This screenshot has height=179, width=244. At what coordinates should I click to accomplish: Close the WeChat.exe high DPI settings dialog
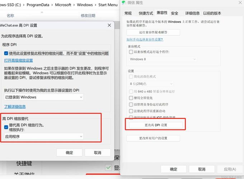pyautogui.click(x=109, y=25)
